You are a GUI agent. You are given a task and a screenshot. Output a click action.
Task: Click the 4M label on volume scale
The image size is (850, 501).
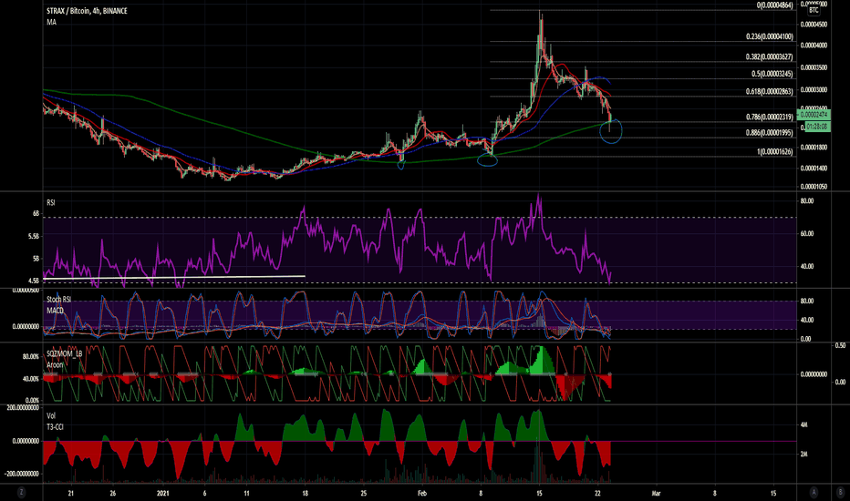(803, 425)
